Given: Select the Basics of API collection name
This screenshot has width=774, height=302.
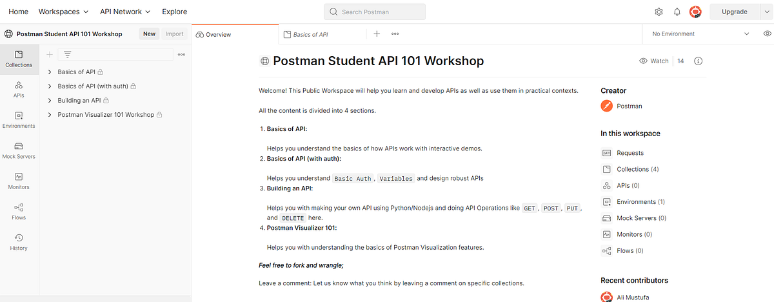Looking at the screenshot, I should point(76,72).
